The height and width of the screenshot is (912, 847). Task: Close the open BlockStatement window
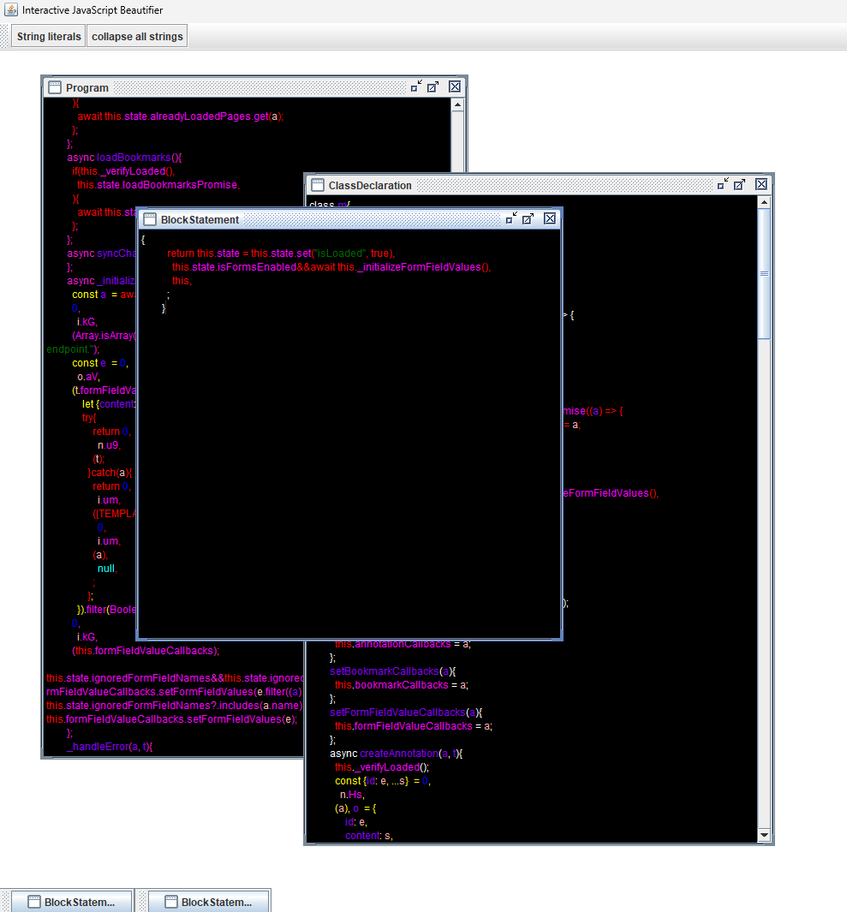(550, 219)
